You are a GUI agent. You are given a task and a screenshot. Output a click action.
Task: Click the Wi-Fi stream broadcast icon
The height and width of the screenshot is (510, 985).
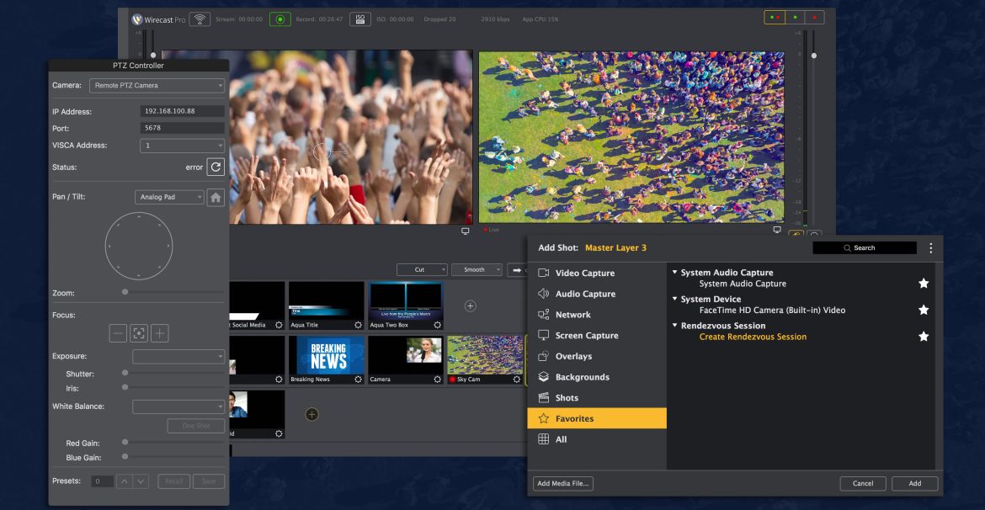pos(200,19)
